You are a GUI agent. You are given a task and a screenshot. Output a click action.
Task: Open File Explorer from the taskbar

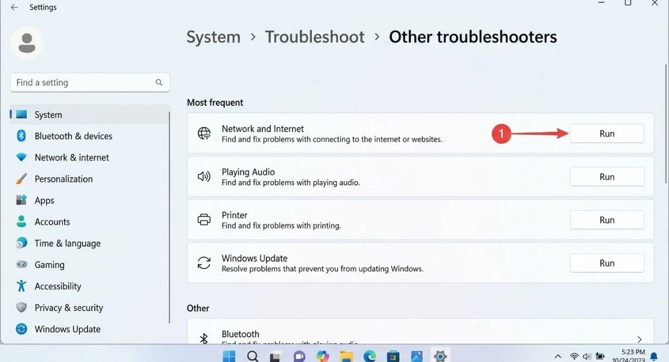[x=346, y=356]
